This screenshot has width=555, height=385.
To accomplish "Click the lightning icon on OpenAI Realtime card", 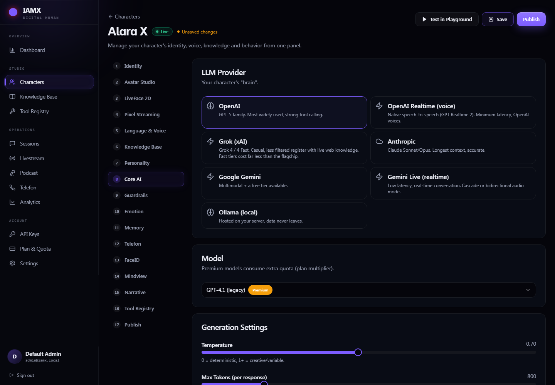I will pos(379,106).
